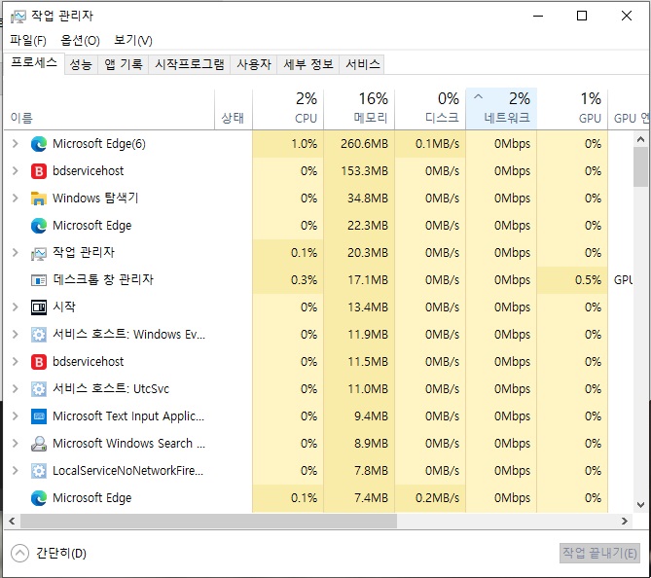Click the vertical scrollbar up arrow
Screen dimensions: 651x578
click(x=640, y=139)
